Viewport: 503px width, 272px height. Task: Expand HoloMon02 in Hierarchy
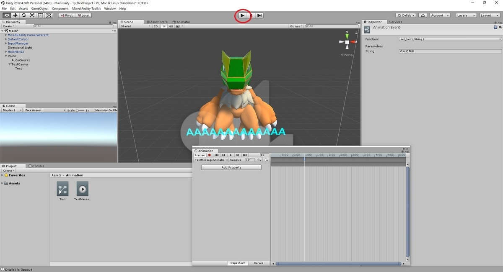click(x=6, y=52)
